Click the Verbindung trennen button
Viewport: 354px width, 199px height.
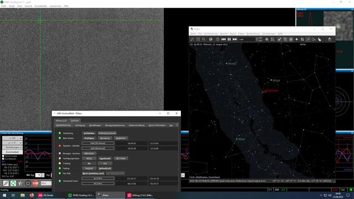coord(107,133)
